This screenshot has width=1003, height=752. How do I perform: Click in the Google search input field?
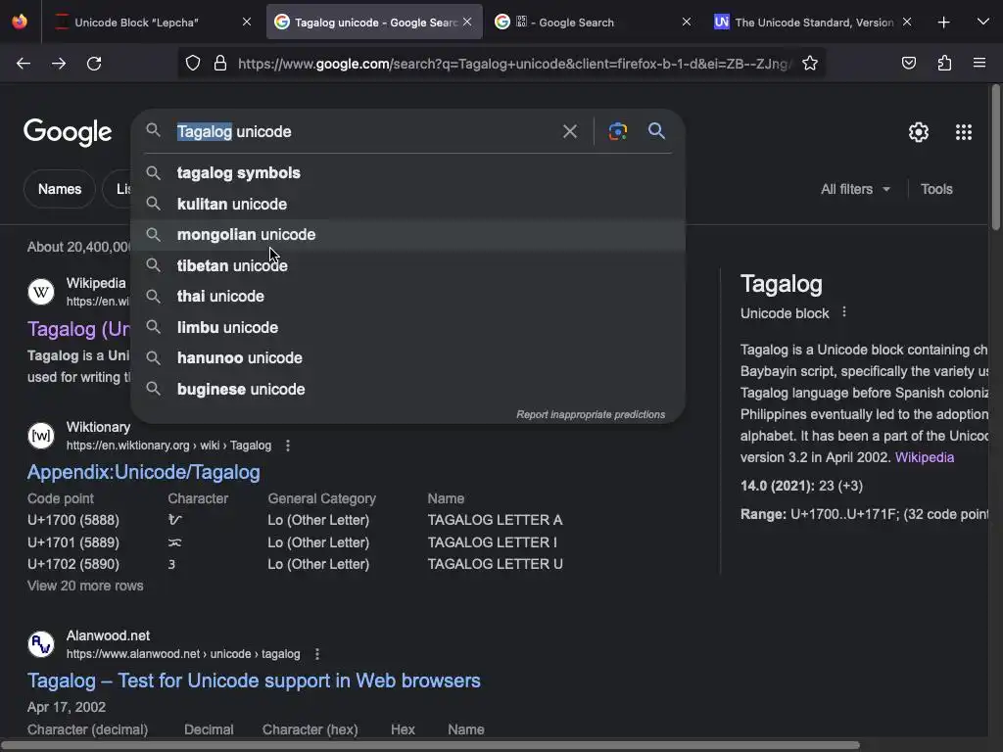364,132
